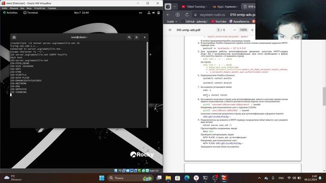Click the power icon in GNOME top bar
The width and height of the screenshot is (326, 183).
(158, 13)
